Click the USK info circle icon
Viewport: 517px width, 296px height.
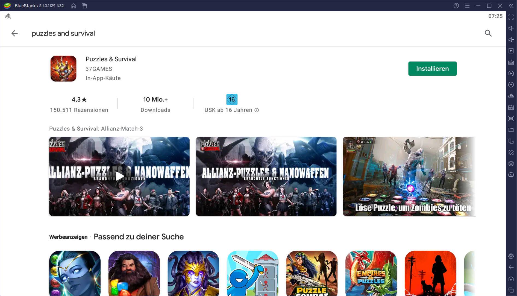(257, 110)
